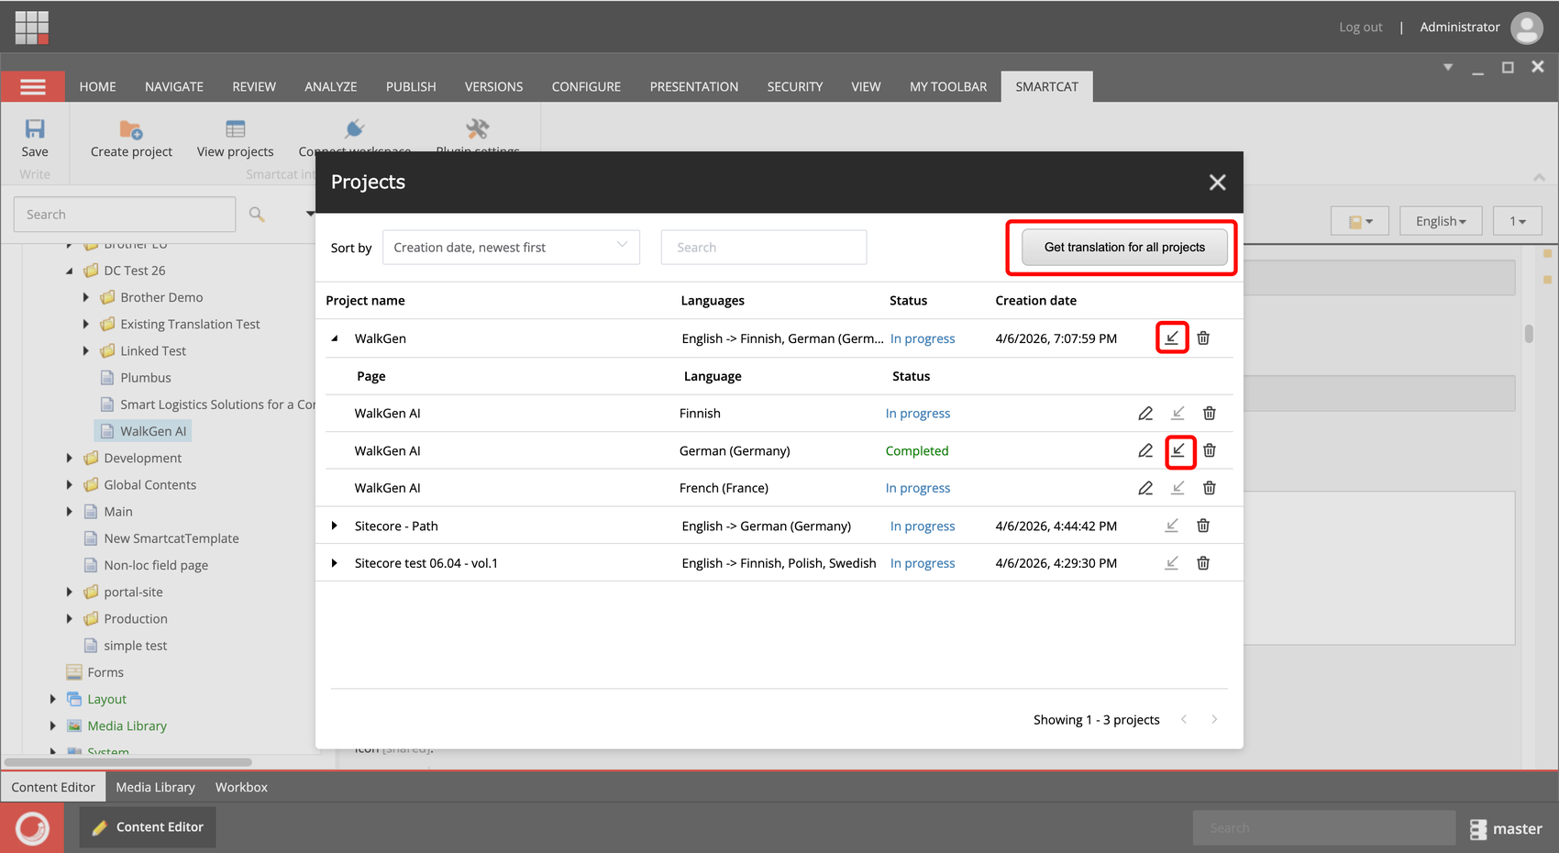Get translation for WalkGen AI French page

point(1178,488)
